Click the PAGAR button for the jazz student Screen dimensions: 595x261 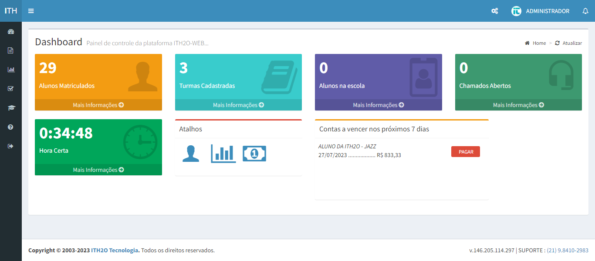pyautogui.click(x=465, y=151)
